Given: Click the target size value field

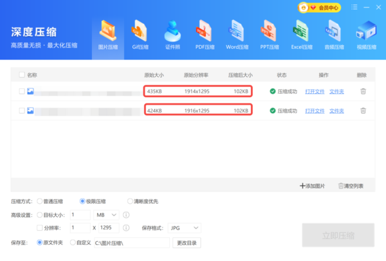Looking at the screenshot, I should click(80, 215).
